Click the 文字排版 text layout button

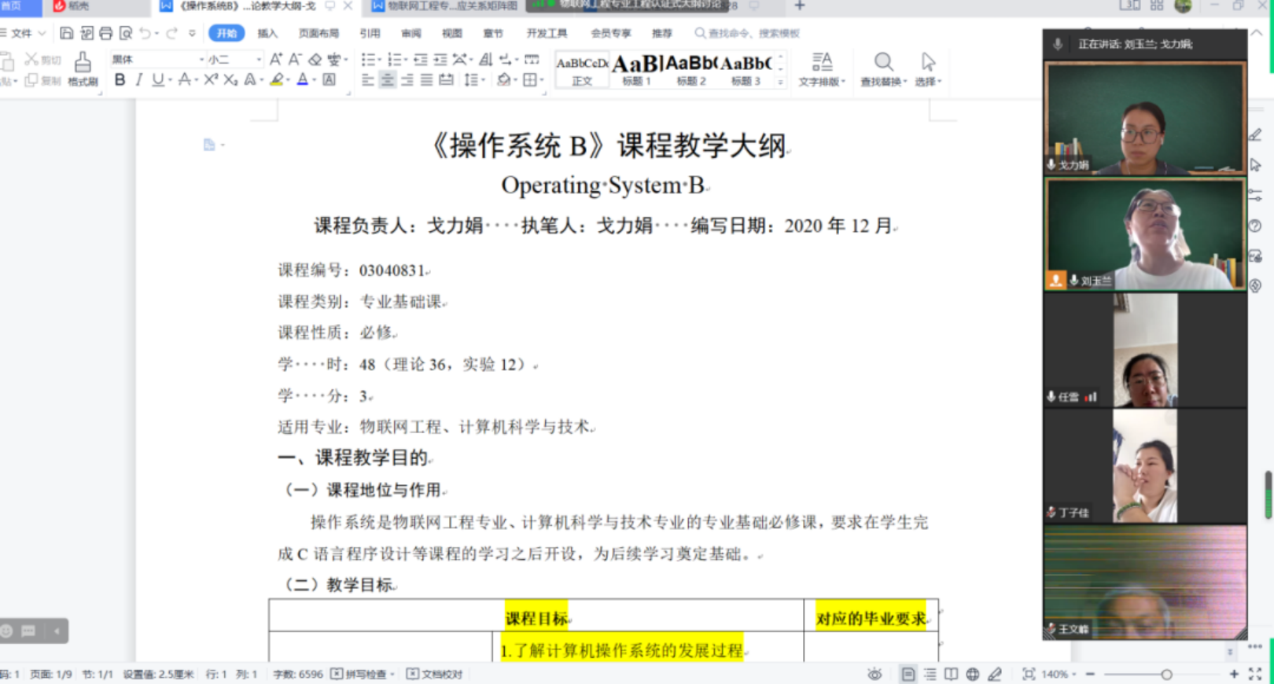[821, 69]
